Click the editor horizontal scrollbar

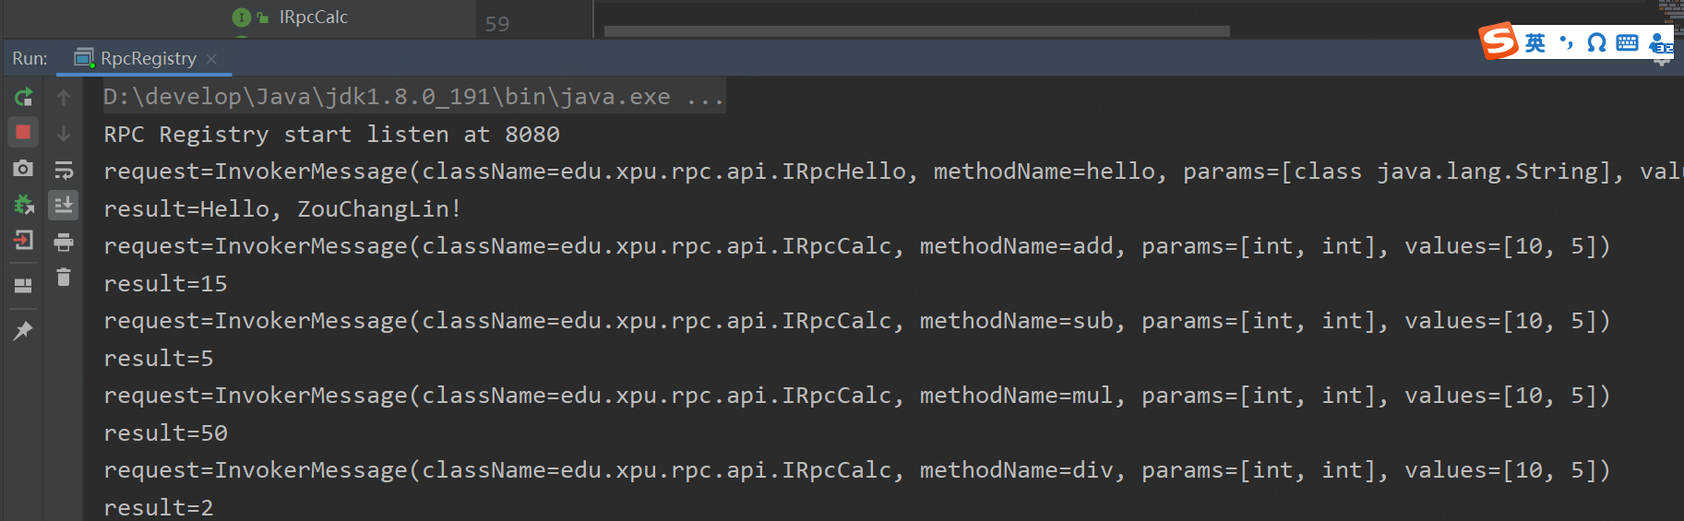coord(916,31)
